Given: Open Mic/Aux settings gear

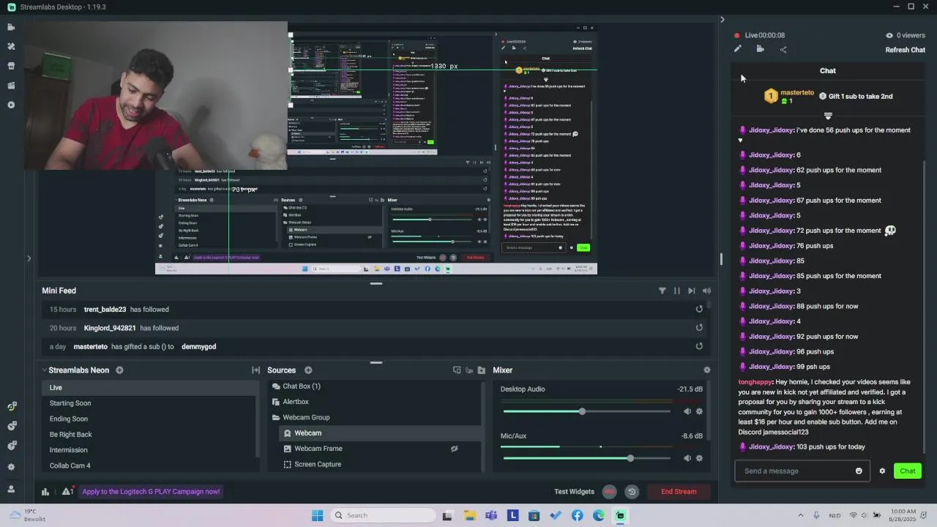Looking at the screenshot, I should pos(699,458).
